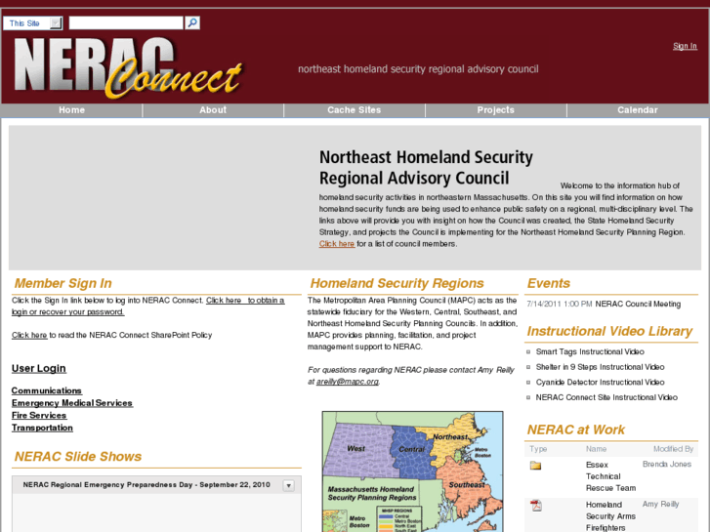Image resolution: width=710 pixels, height=532 pixels.
Task: Open the Emergency Medical Services link
Action: coord(72,403)
